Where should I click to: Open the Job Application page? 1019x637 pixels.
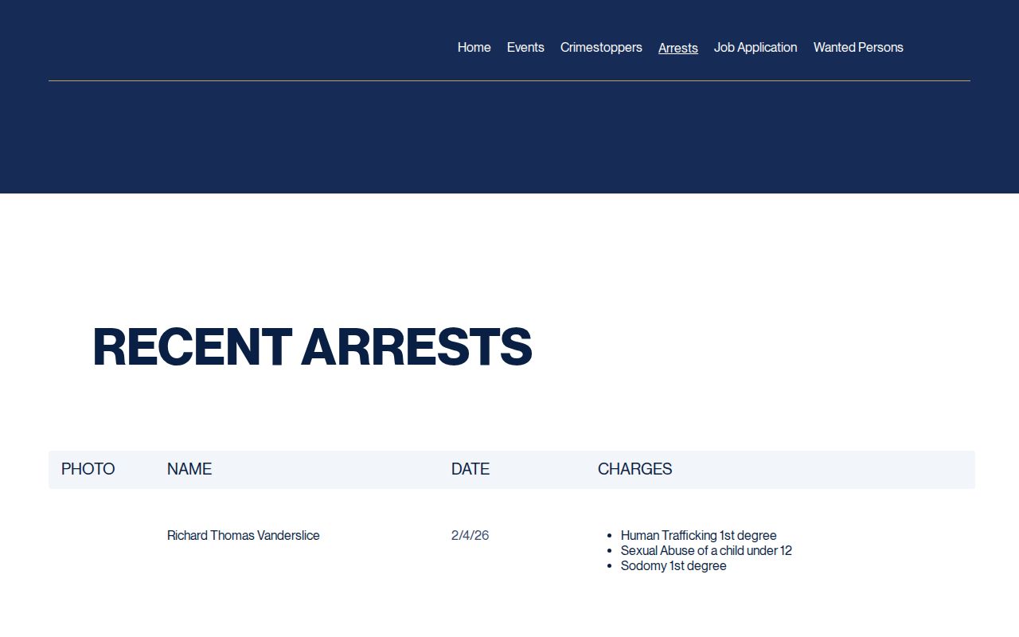click(x=755, y=48)
